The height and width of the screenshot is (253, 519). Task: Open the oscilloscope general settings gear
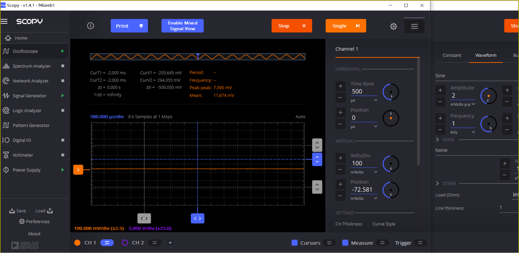[393, 26]
